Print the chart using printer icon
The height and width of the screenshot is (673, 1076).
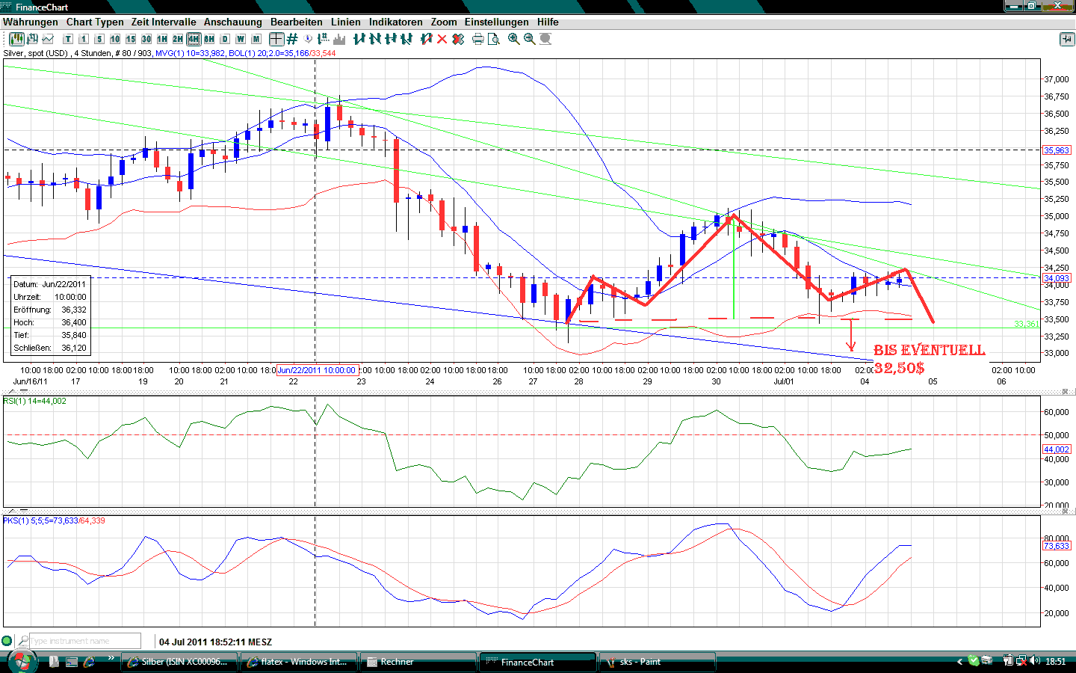[x=478, y=39]
